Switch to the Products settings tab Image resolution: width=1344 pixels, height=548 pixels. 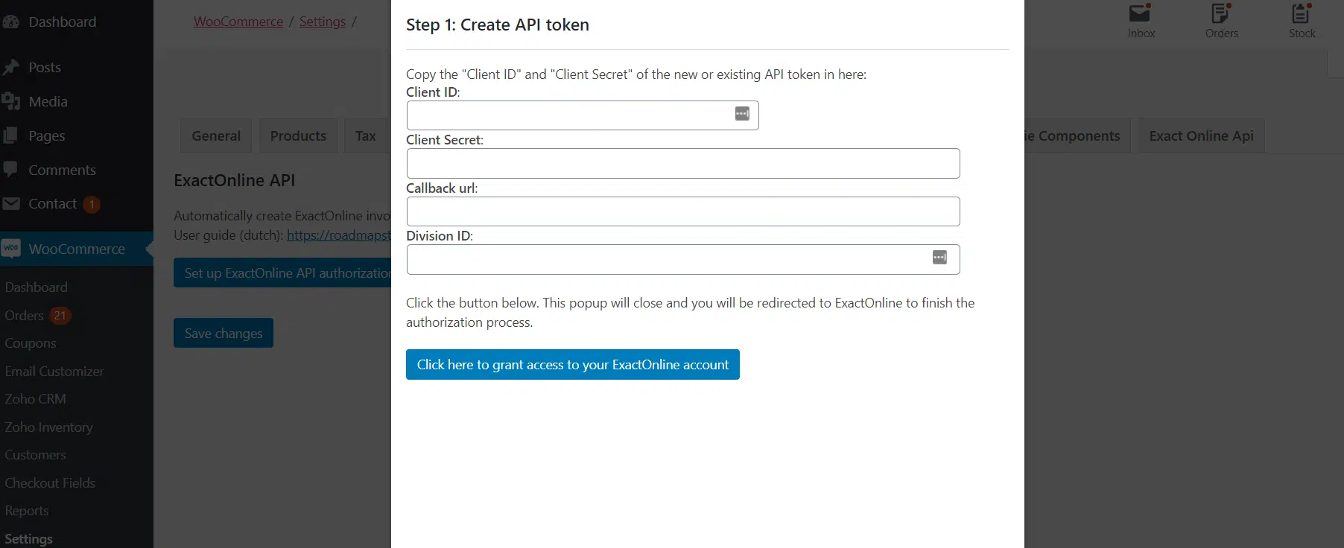coord(298,136)
